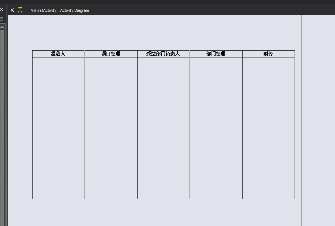The width and height of the screenshot is (335, 226).
Task: Click the vertical divider line right of swimlanes
Action: tap(302, 111)
